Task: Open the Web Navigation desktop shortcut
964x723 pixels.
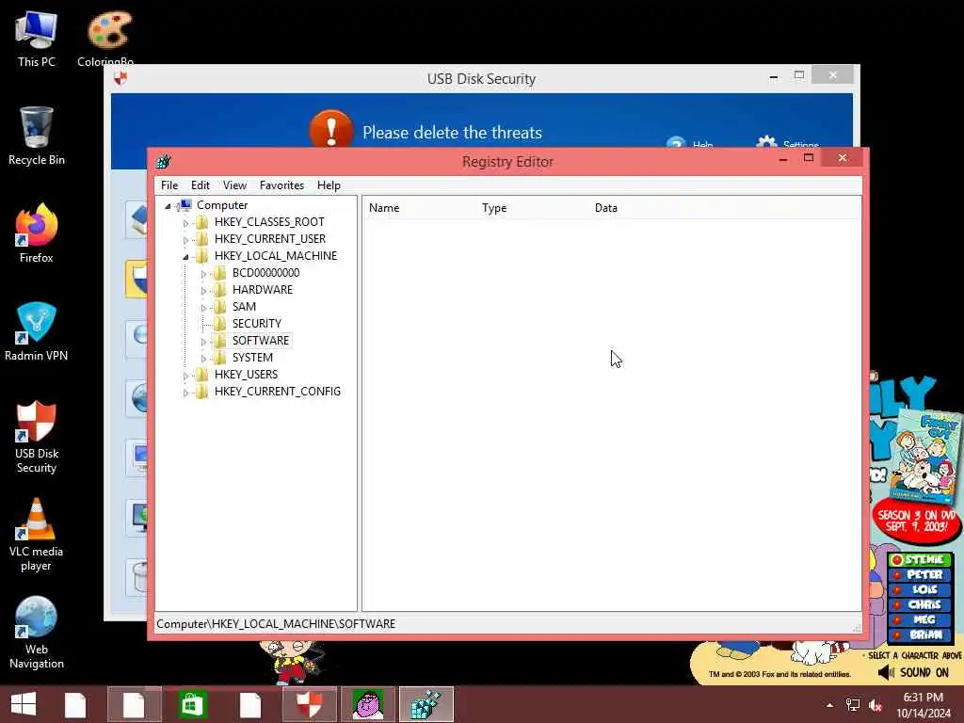Action: (37, 634)
